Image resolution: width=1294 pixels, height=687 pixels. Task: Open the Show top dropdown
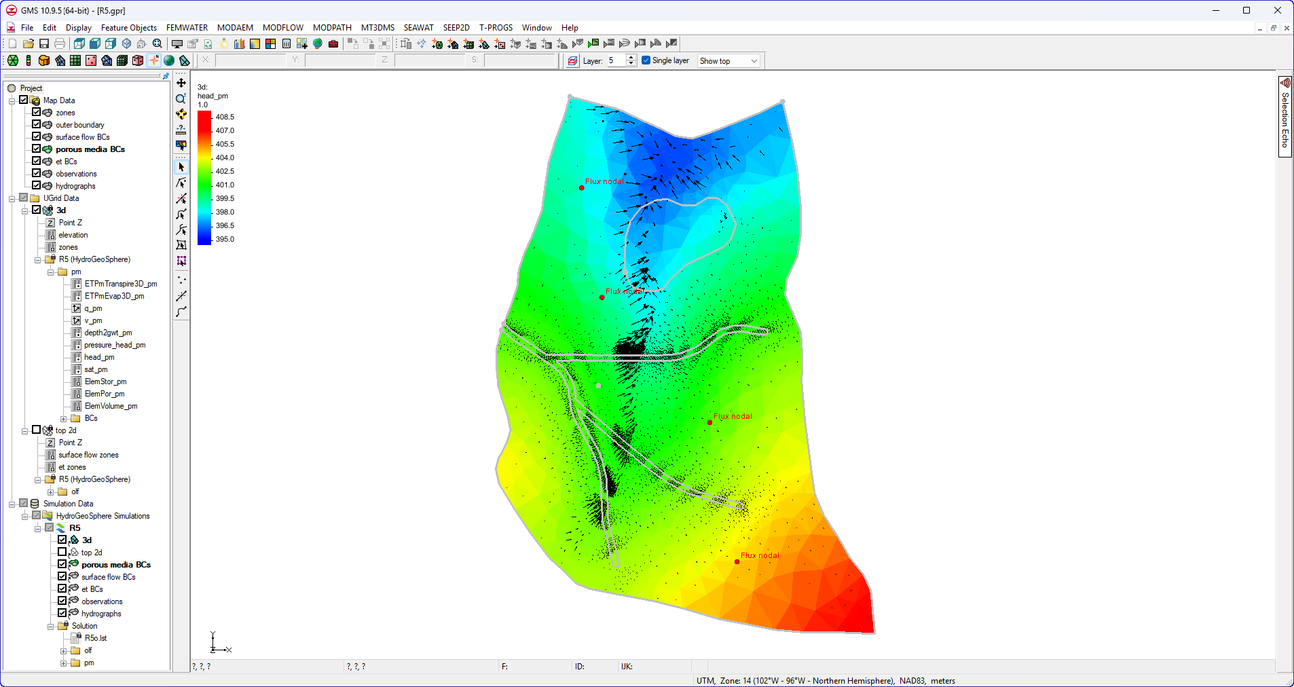(728, 61)
